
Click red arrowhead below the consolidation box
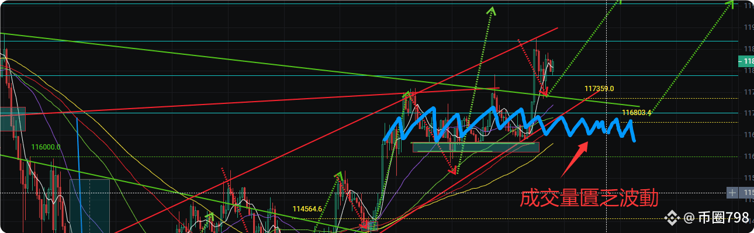[x=452, y=171]
